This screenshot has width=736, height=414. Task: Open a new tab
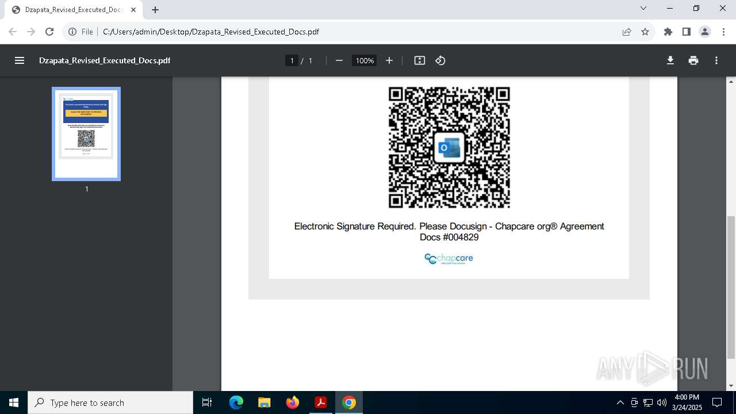[155, 10]
